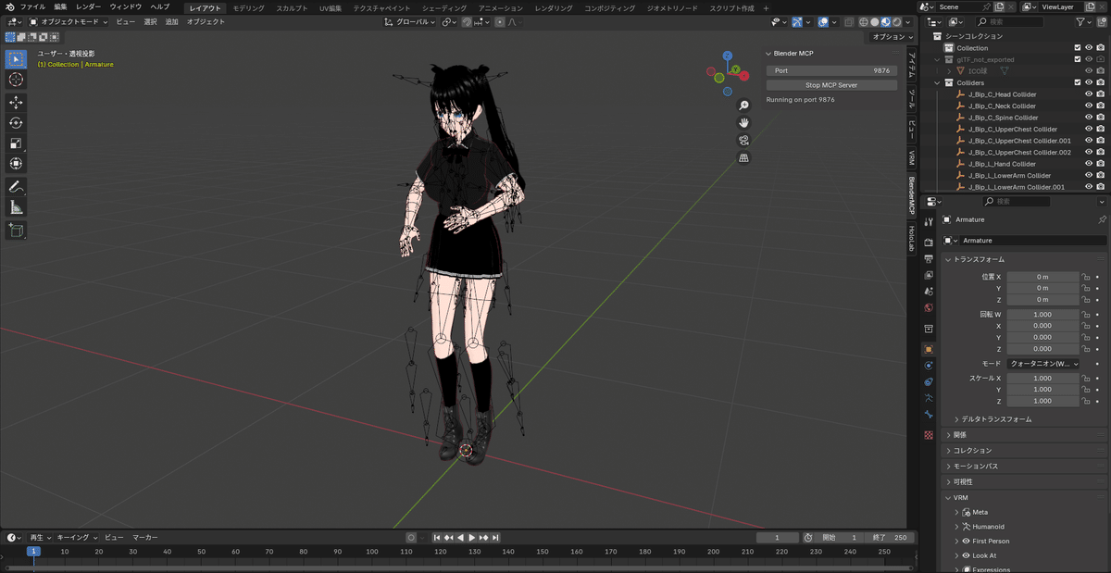Toggle lock on Scale Z

(x=1086, y=401)
